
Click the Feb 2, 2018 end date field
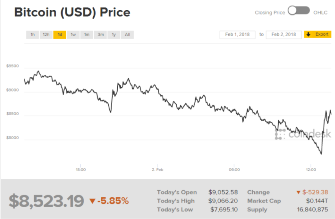[283, 35]
